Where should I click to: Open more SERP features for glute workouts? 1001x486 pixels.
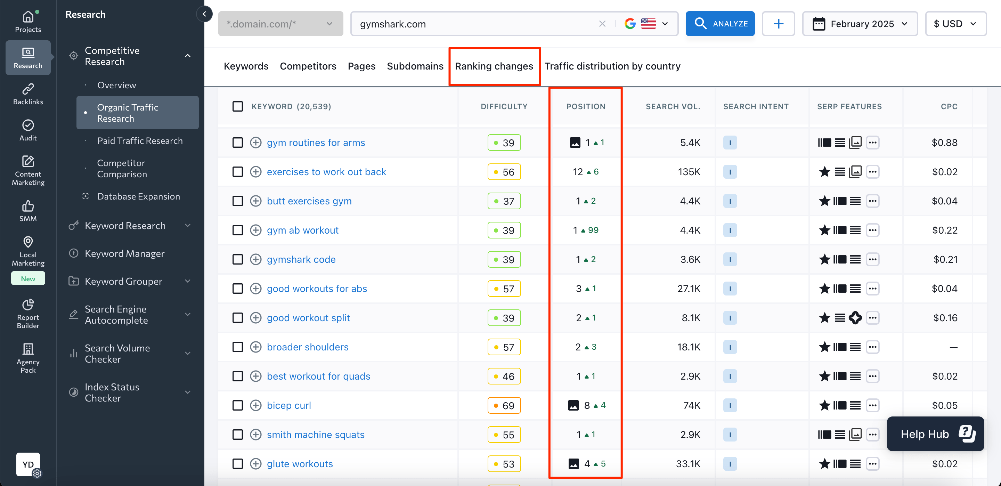point(872,464)
